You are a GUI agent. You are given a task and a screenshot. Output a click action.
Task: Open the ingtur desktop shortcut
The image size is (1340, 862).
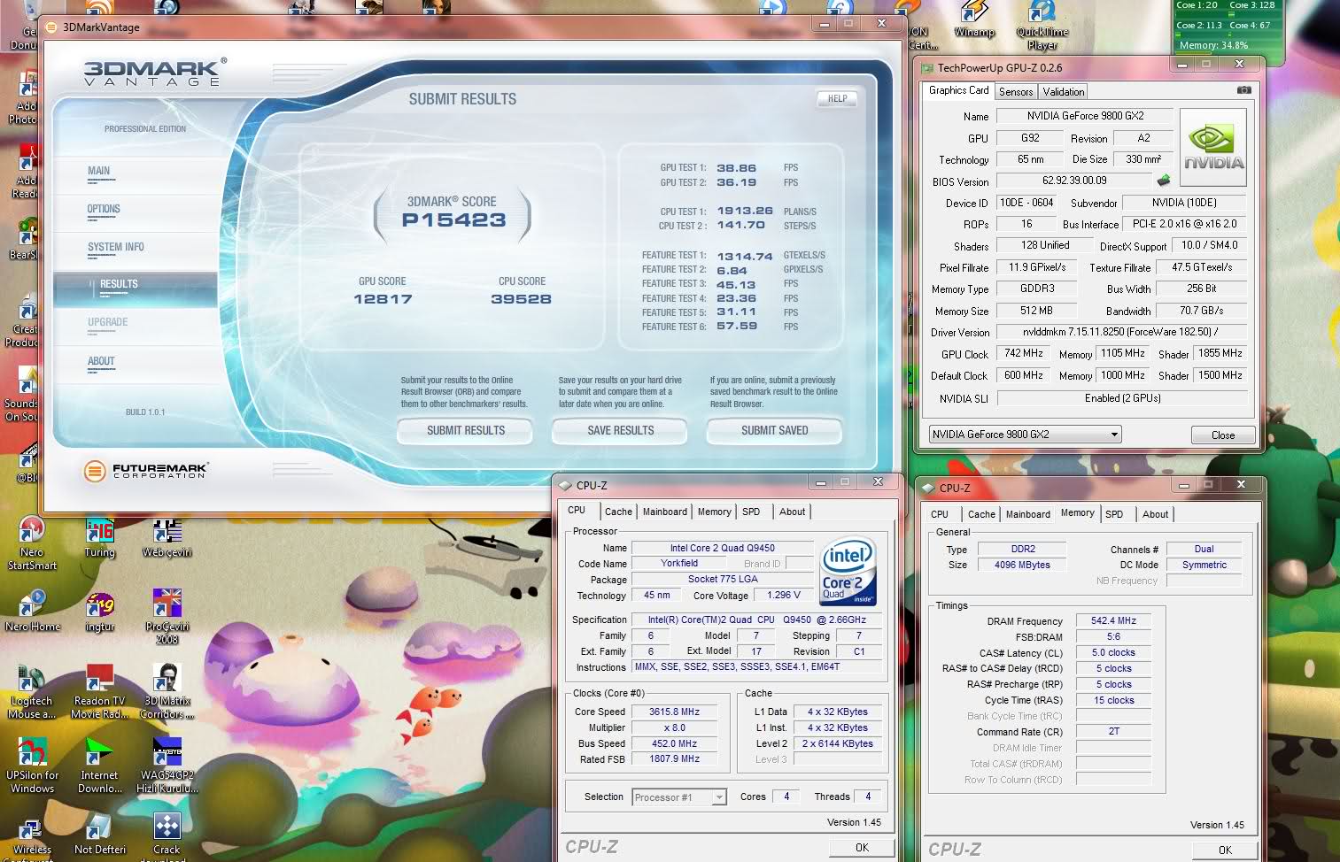click(99, 612)
